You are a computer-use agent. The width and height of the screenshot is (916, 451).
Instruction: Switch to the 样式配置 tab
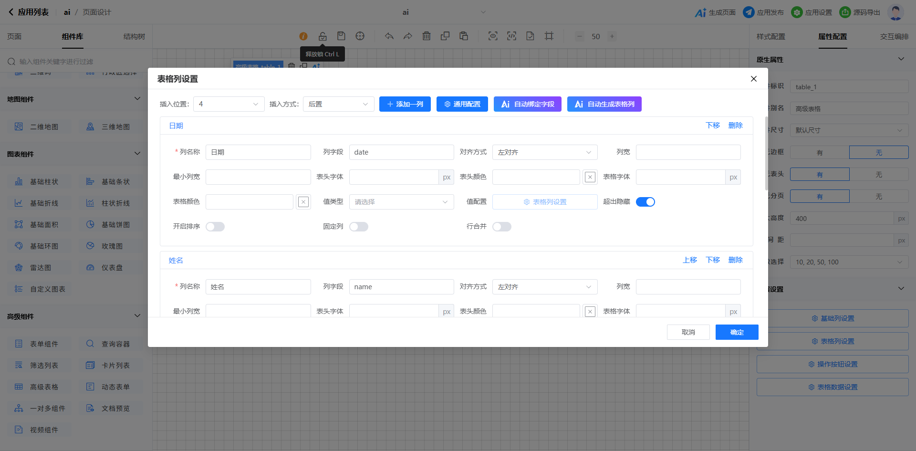coord(770,37)
